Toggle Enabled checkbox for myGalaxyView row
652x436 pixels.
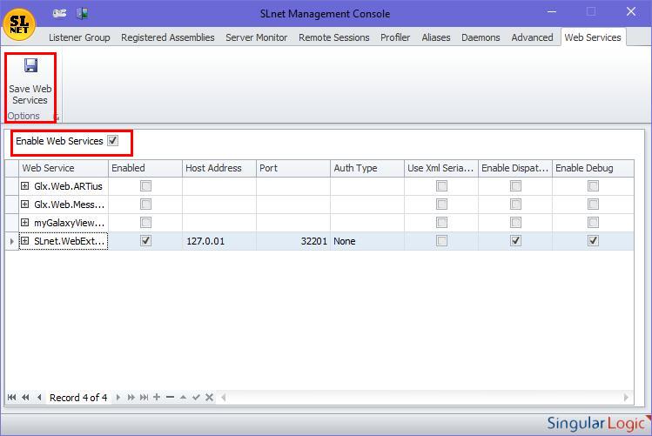coord(145,223)
